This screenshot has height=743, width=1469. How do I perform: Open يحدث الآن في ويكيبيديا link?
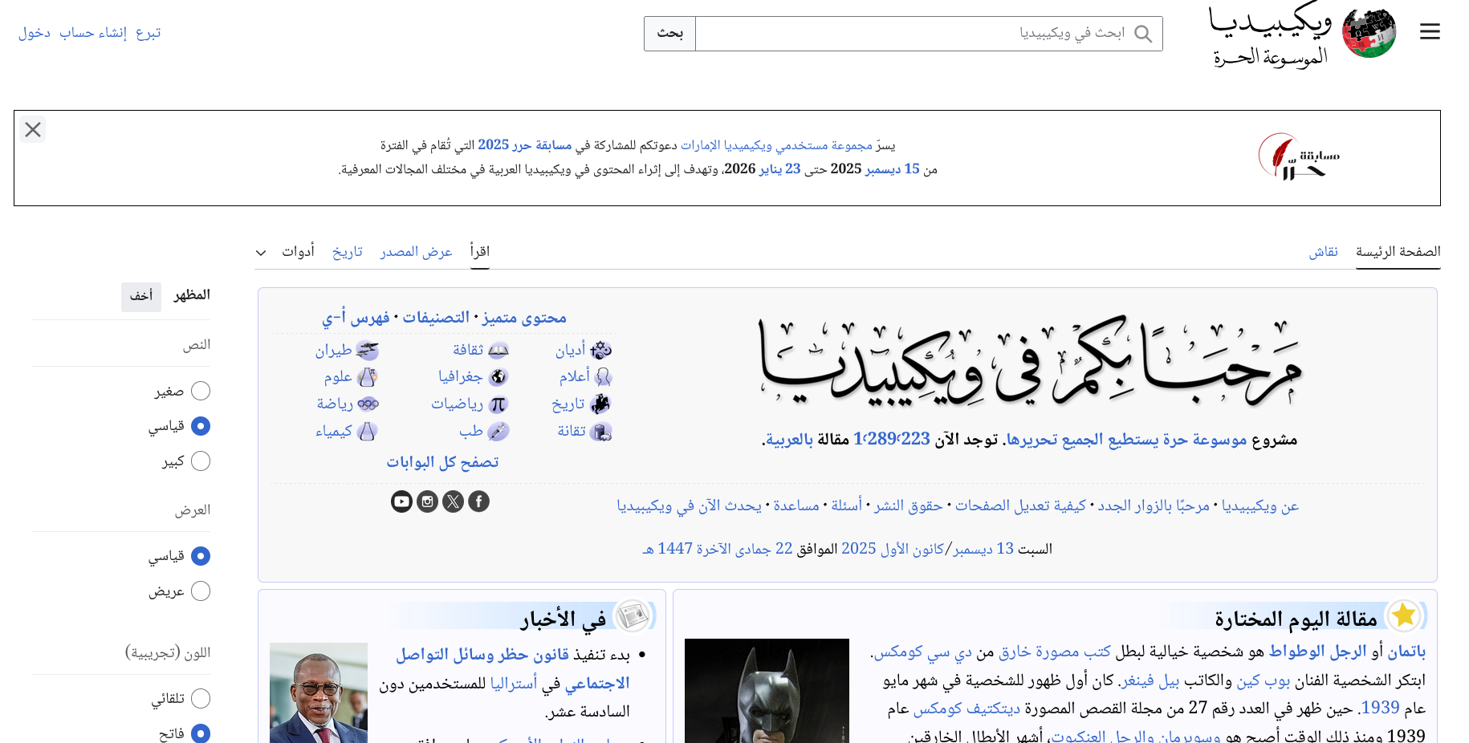click(x=690, y=505)
